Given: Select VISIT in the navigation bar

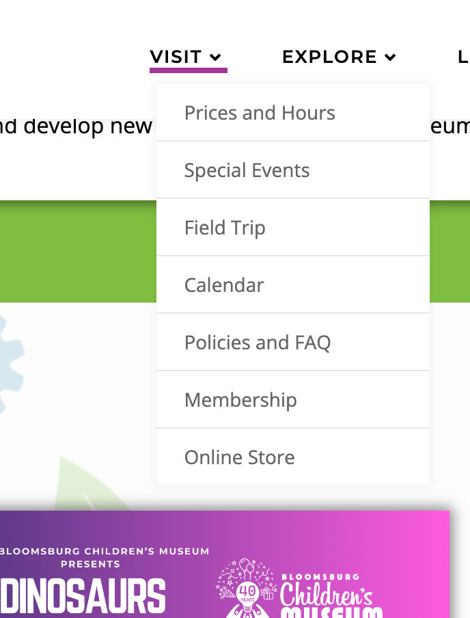Looking at the screenshot, I should point(175,57).
